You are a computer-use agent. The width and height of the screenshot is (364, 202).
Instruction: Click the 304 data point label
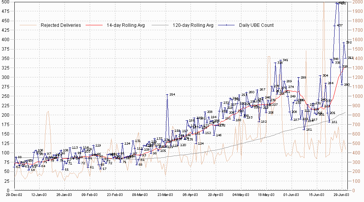tap(325, 76)
